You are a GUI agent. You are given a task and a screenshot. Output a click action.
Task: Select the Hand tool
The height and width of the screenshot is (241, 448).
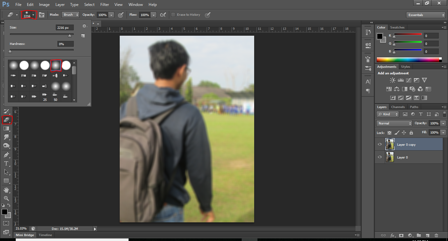(x=6, y=190)
